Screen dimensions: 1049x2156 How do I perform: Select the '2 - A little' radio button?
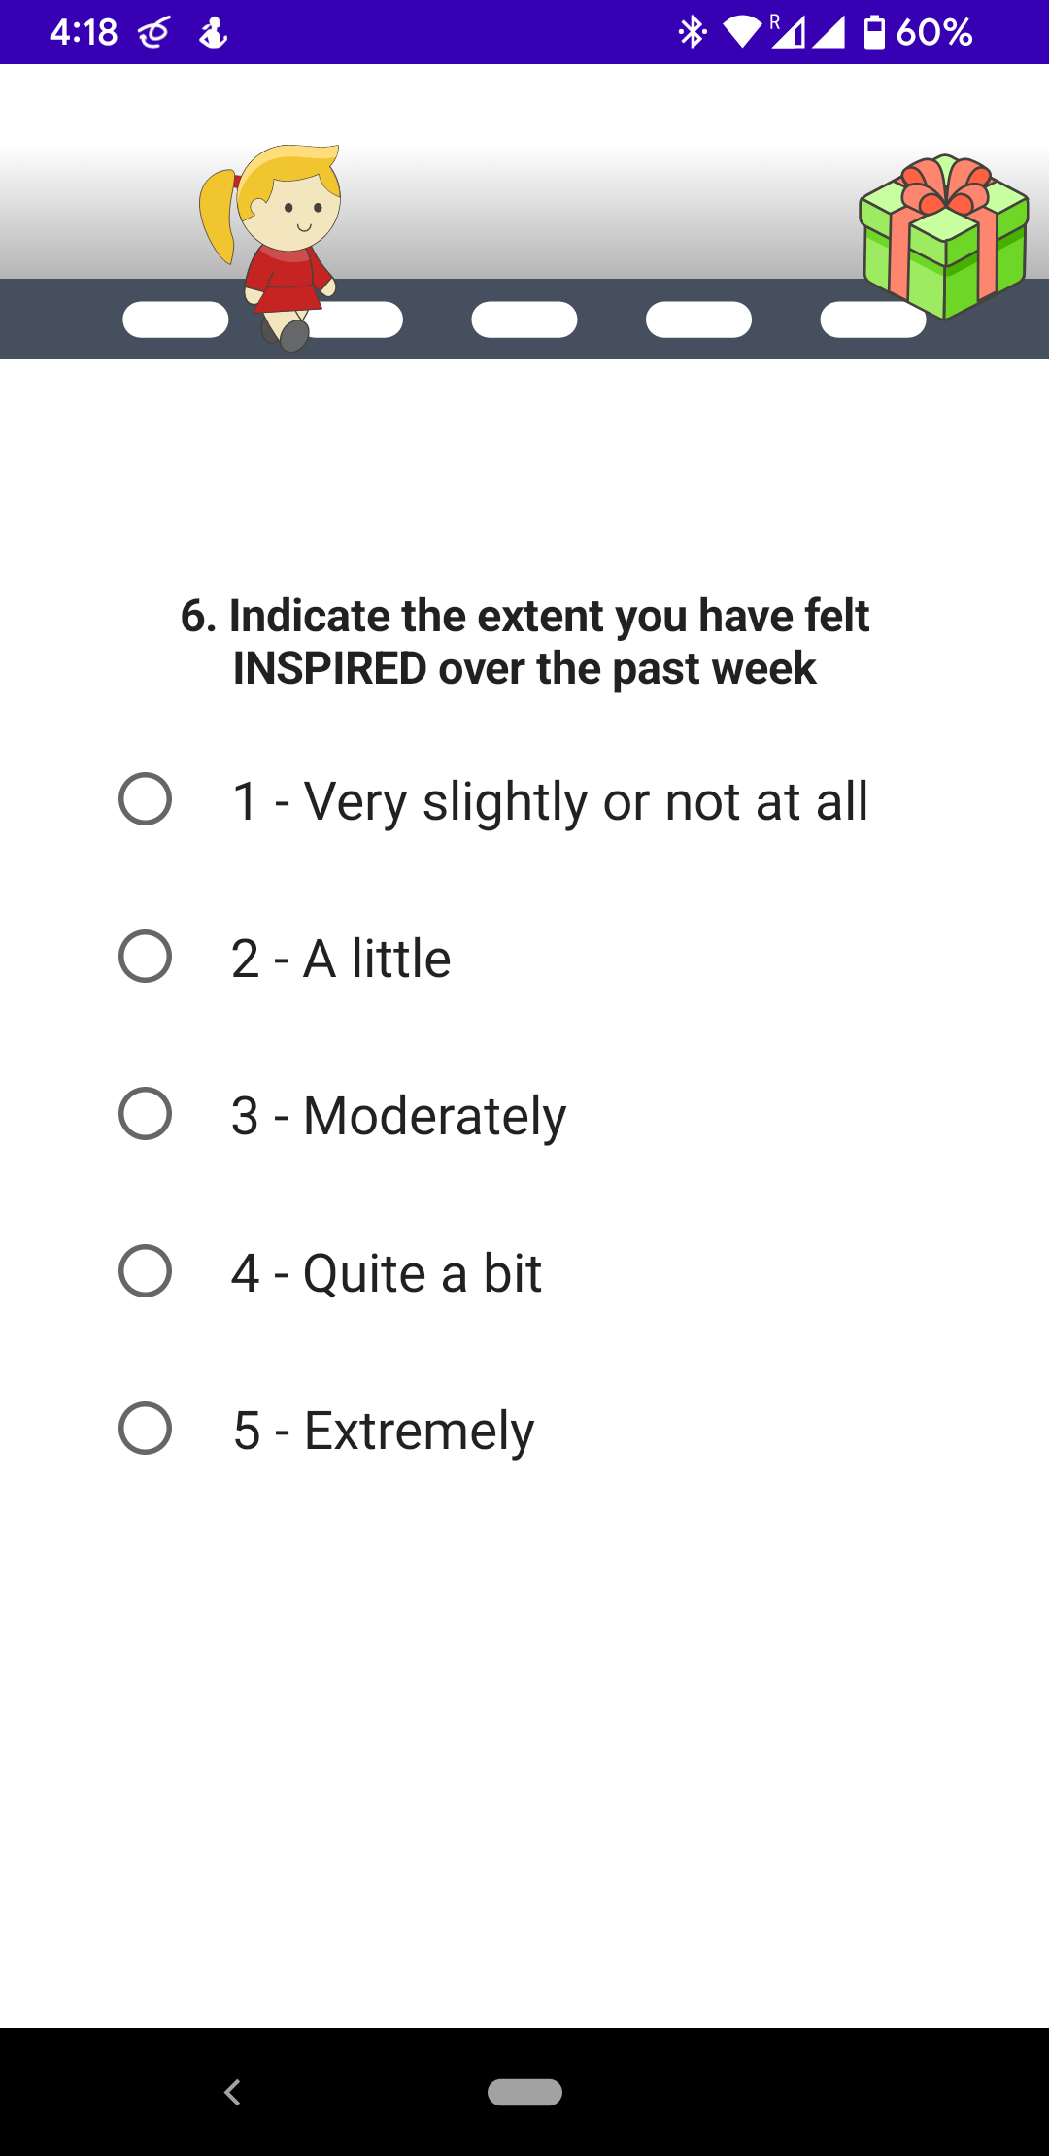pos(145,957)
